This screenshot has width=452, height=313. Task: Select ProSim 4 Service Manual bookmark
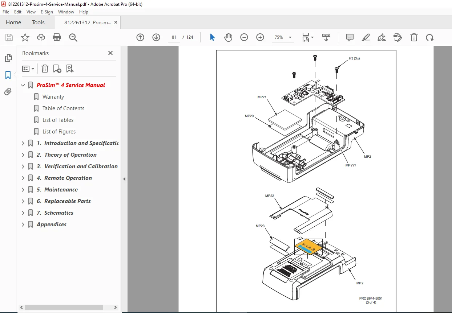(x=71, y=85)
